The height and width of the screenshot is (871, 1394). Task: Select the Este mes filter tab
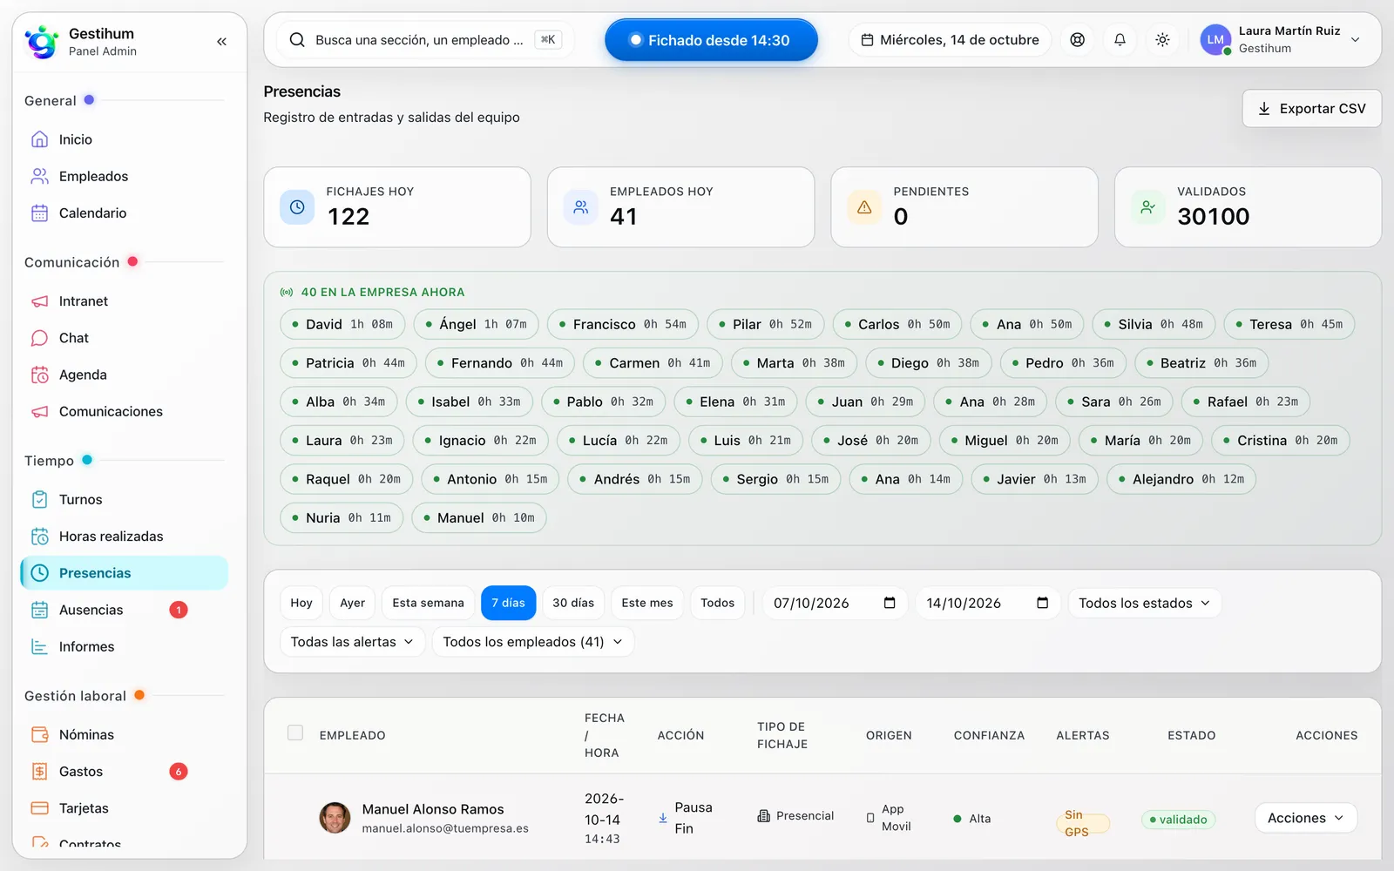[x=647, y=603]
